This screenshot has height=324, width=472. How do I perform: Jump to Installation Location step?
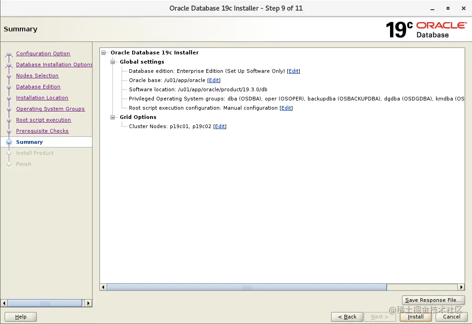coord(42,98)
